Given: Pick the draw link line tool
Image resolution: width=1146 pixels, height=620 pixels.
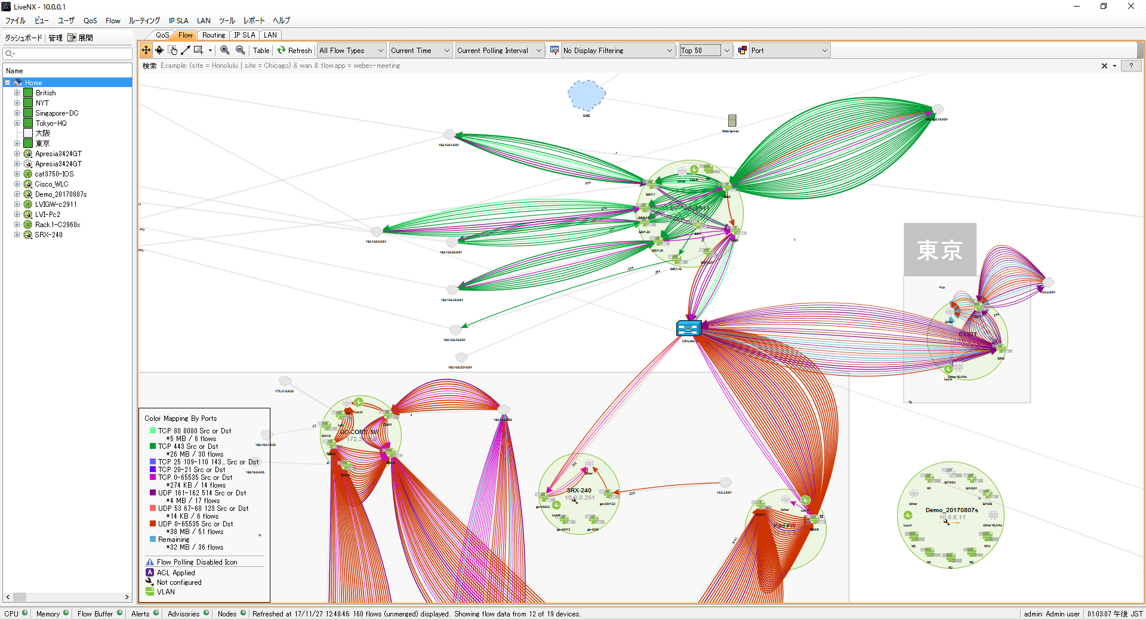Looking at the screenshot, I should point(186,51).
